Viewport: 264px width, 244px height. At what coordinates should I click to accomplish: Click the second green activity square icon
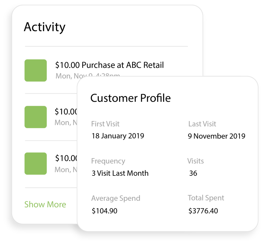coord(36,117)
